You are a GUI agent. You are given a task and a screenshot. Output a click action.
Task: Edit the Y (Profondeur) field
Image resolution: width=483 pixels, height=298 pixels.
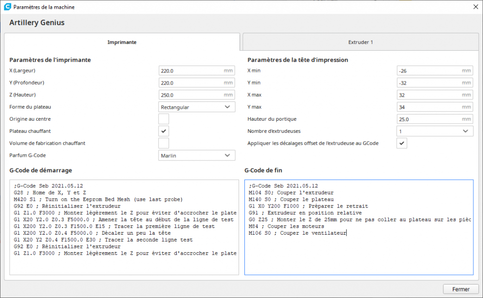pyautogui.click(x=197, y=83)
